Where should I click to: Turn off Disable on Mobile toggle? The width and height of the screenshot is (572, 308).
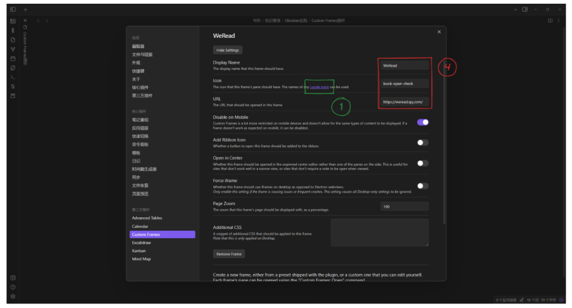423,123
